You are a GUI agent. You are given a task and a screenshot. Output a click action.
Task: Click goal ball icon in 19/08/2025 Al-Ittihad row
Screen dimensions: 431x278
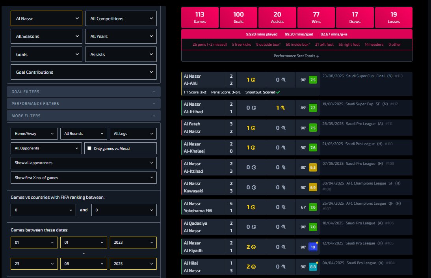click(x=254, y=108)
